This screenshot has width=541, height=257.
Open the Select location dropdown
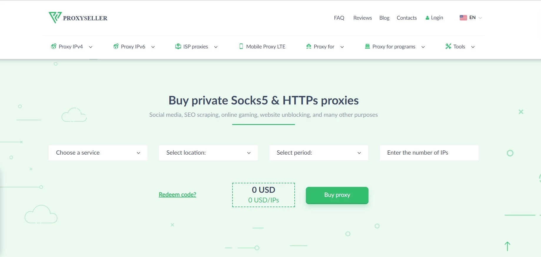[x=208, y=153]
